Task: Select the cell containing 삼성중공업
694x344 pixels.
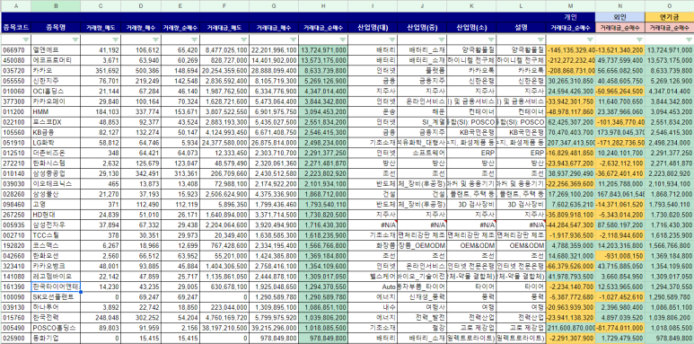Action: [x=56, y=173]
